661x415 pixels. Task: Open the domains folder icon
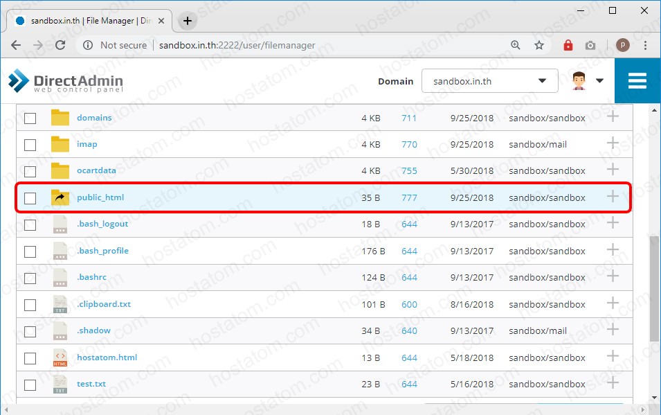60,118
